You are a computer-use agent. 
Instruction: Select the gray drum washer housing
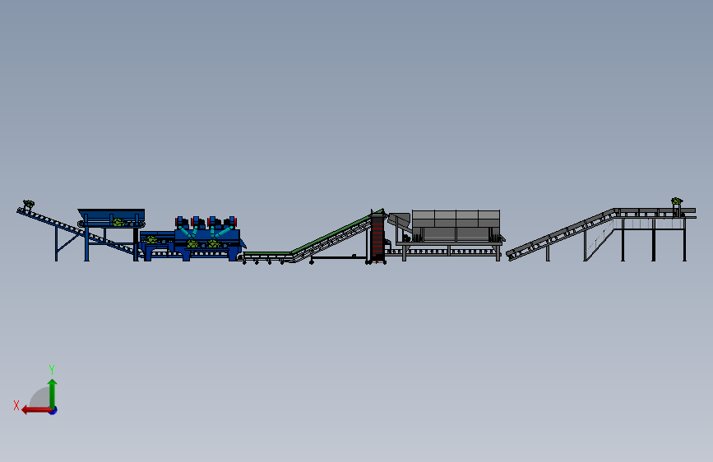tap(456, 225)
